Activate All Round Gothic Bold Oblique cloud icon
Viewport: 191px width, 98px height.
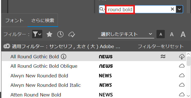point(182,66)
